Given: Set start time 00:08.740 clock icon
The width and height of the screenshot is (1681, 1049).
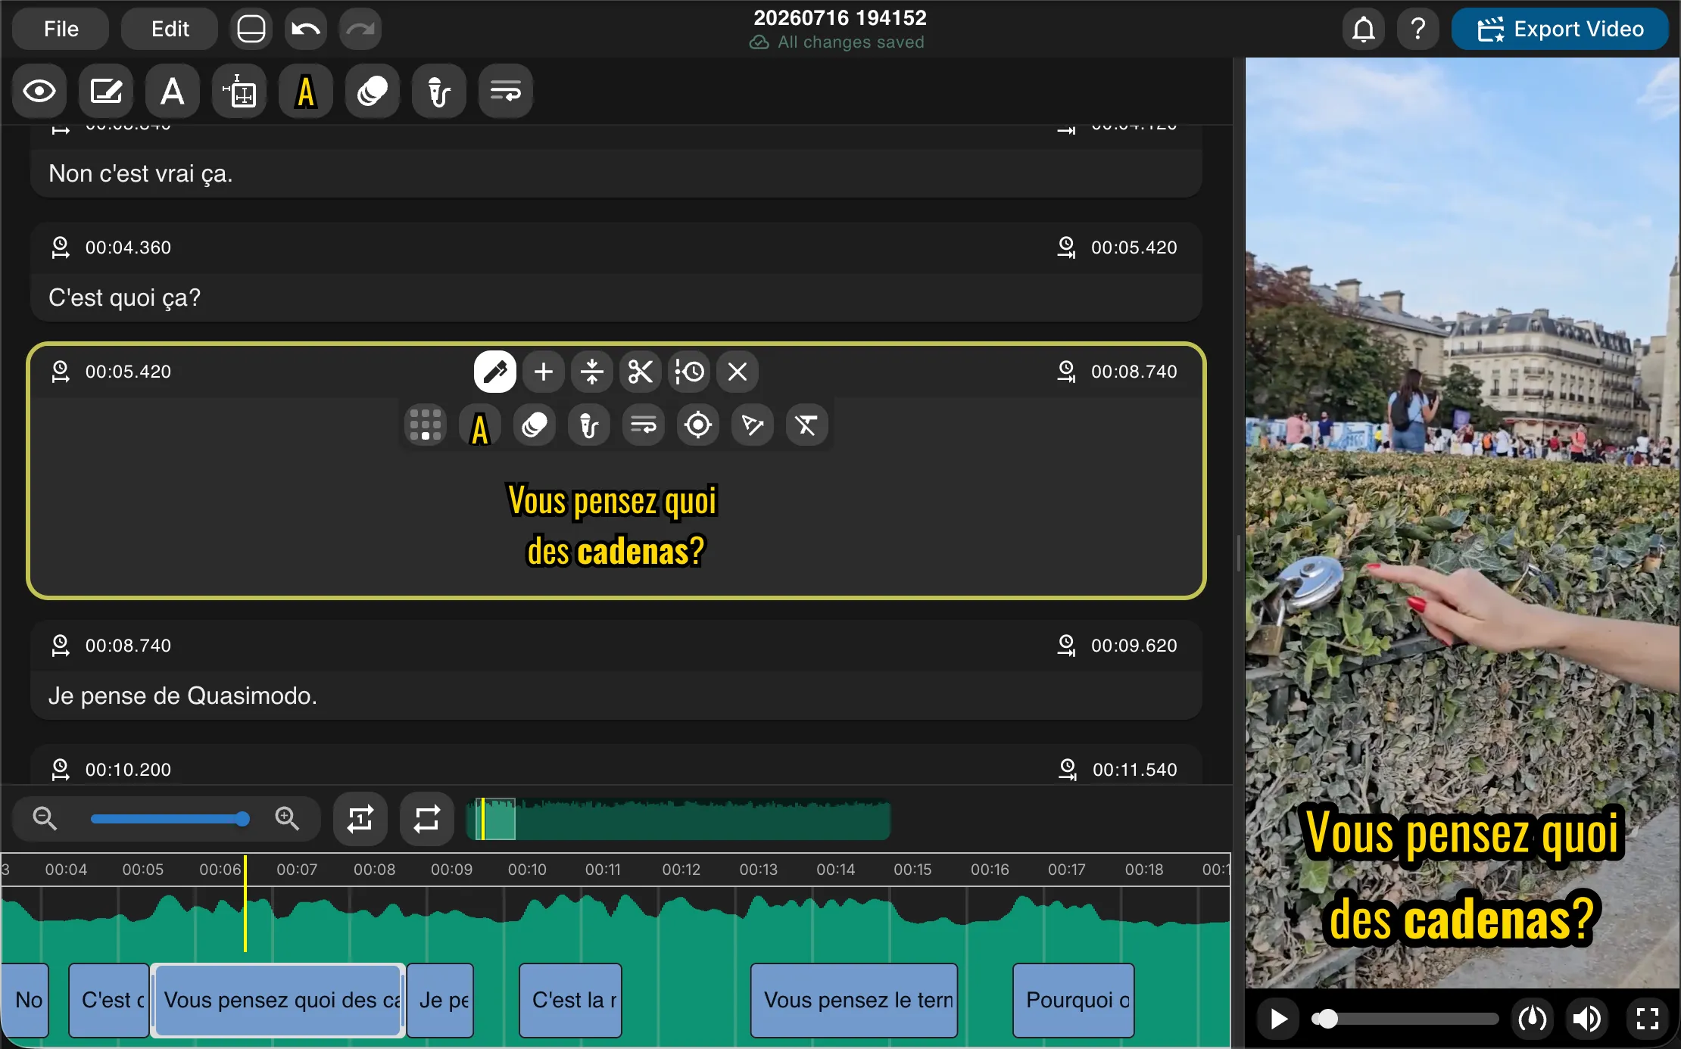Looking at the screenshot, I should [60, 646].
